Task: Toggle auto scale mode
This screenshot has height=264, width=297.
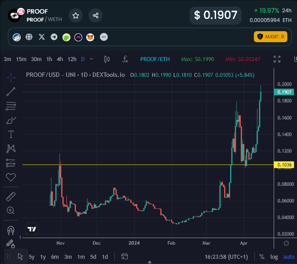Action: click(289, 257)
